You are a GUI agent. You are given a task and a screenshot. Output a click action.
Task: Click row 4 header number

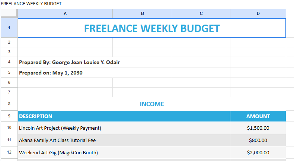[9, 62]
